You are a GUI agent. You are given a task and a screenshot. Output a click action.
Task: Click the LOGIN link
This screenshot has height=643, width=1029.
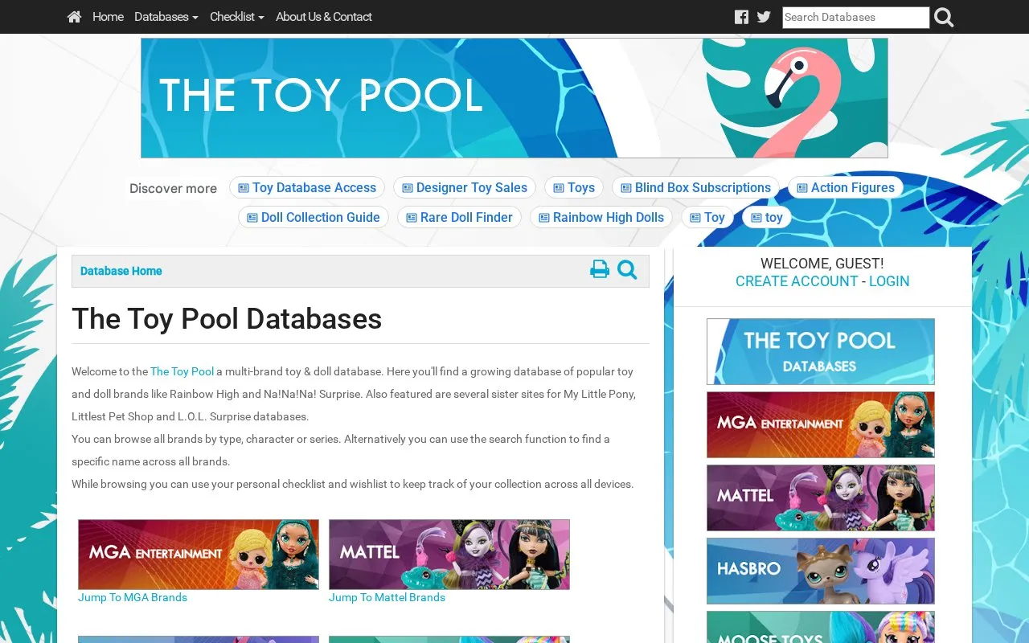click(889, 281)
